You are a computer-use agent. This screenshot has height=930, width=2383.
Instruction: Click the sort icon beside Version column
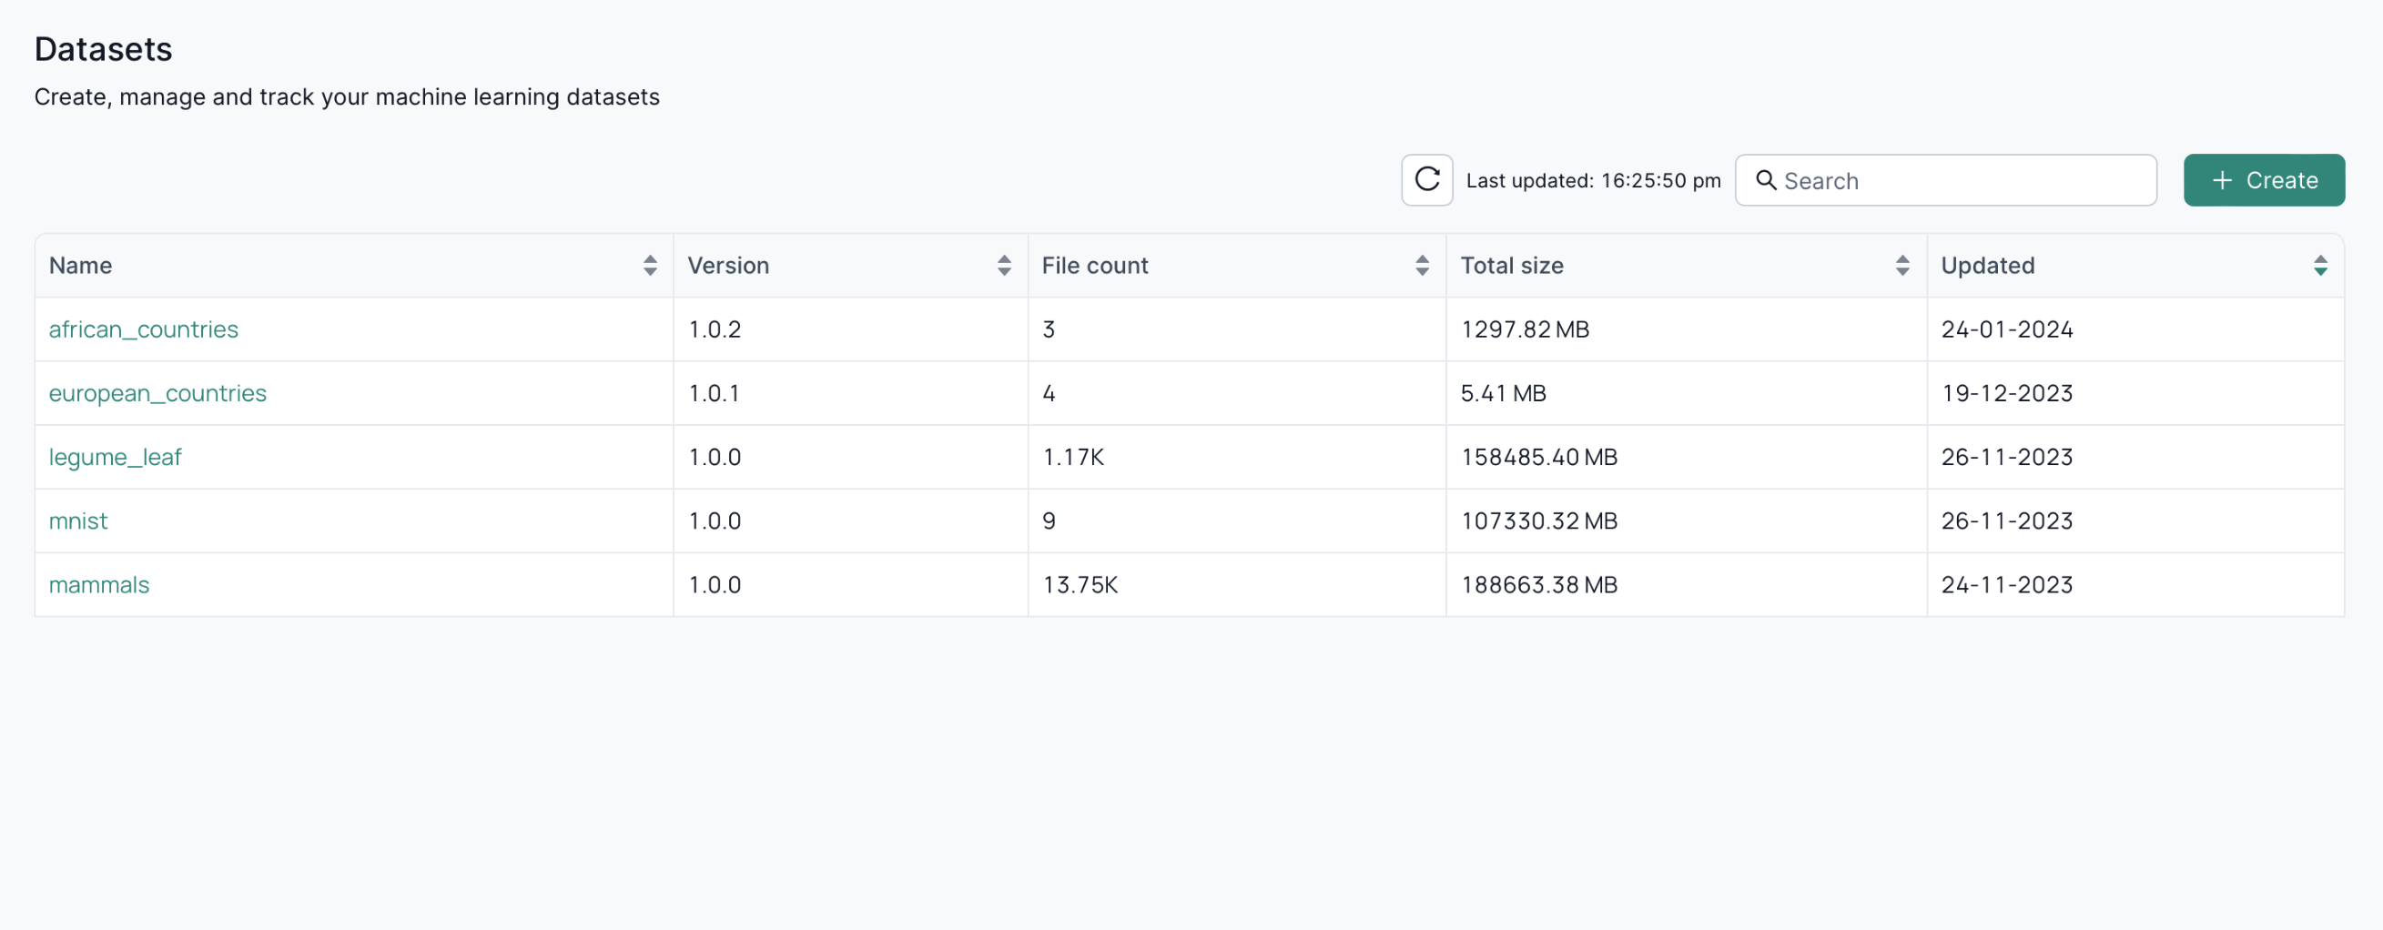[1005, 266]
